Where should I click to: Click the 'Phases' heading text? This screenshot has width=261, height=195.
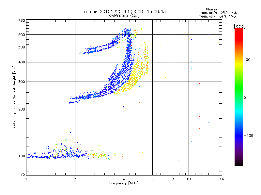click(211, 9)
